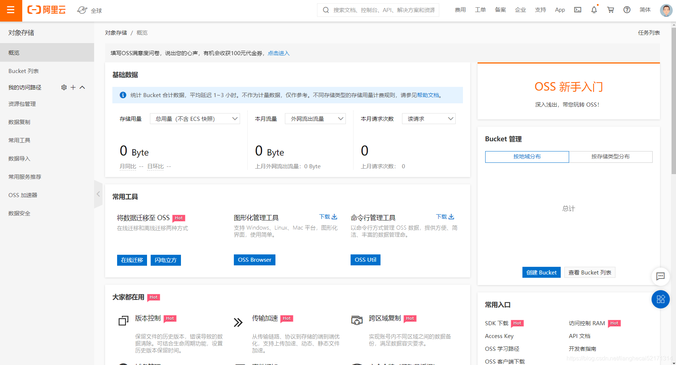676x365 pixels.
Task: Open the orange hamburger menu
Action: coord(11,10)
